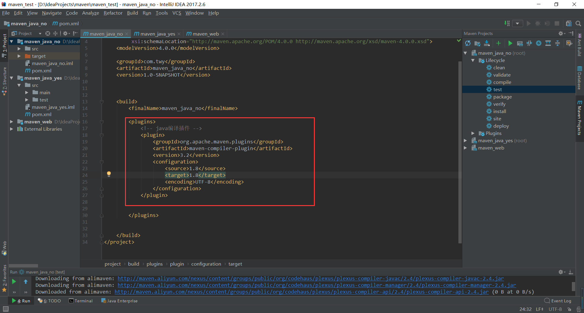Expand maven_java_yes (root) in Maven Projects

click(465, 140)
